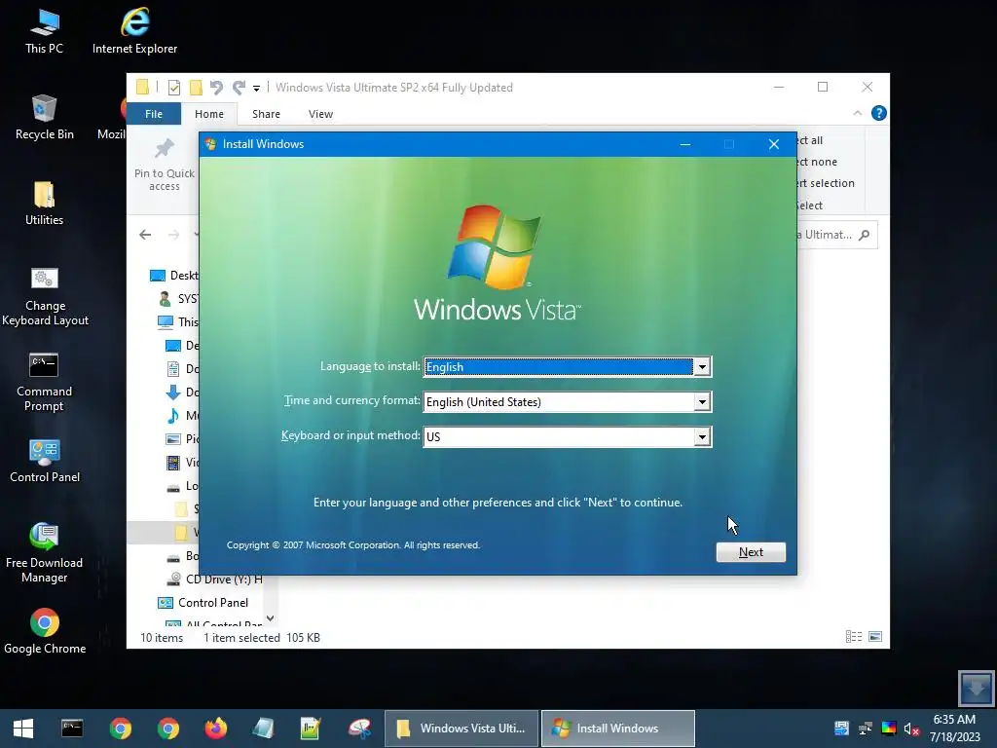Switch to details view in Explorer status bar

853,637
